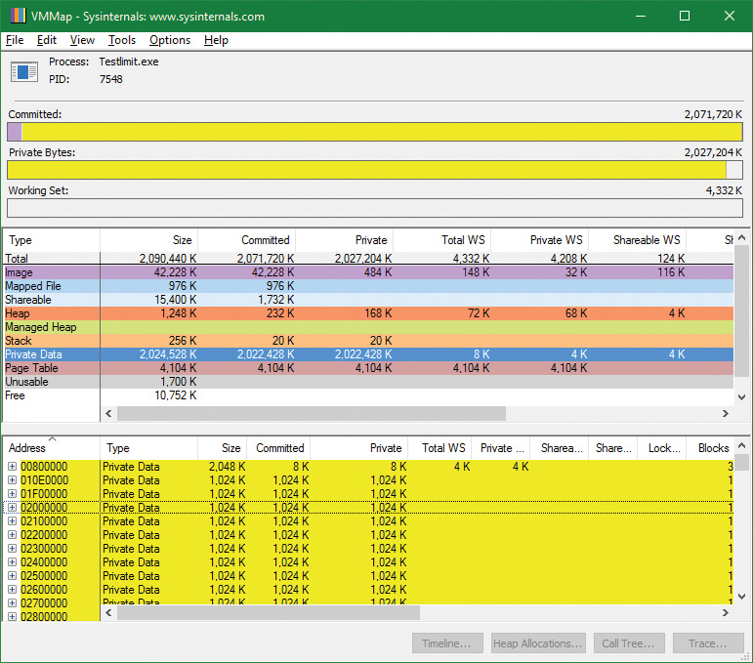Screen dimensions: 753x663
Task: Select the purple Image memory type row
Action: pos(51,272)
